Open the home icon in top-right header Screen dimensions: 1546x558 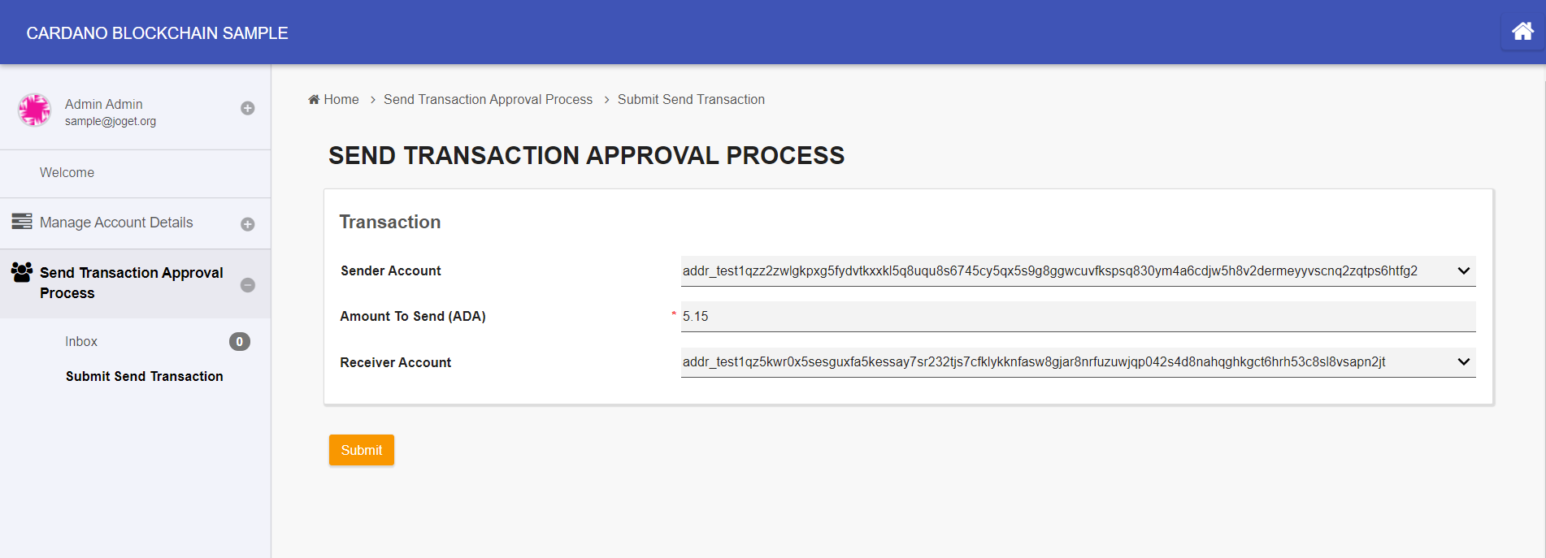pyautogui.click(x=1522, y=32)
